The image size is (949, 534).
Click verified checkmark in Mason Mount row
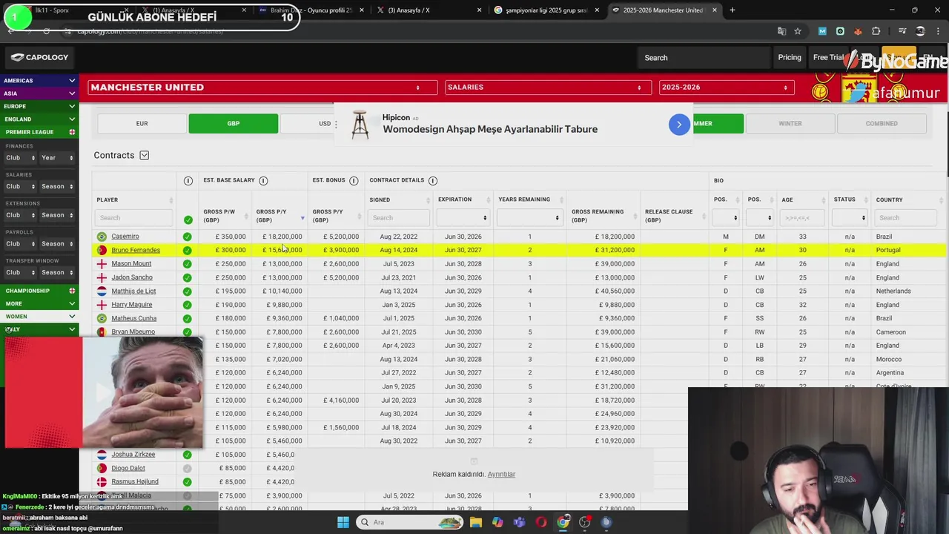click(x=187, y=264)
